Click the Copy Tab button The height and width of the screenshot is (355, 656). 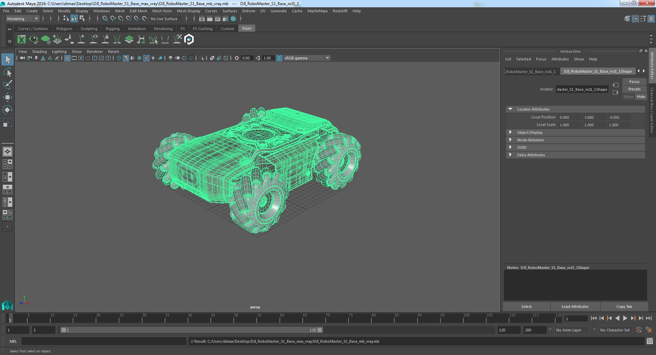click(624, 307)
